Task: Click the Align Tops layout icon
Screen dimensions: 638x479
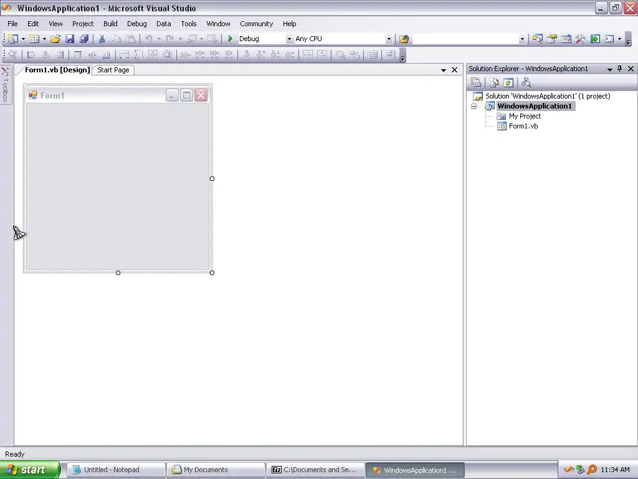Action: [x=78, y=55]
